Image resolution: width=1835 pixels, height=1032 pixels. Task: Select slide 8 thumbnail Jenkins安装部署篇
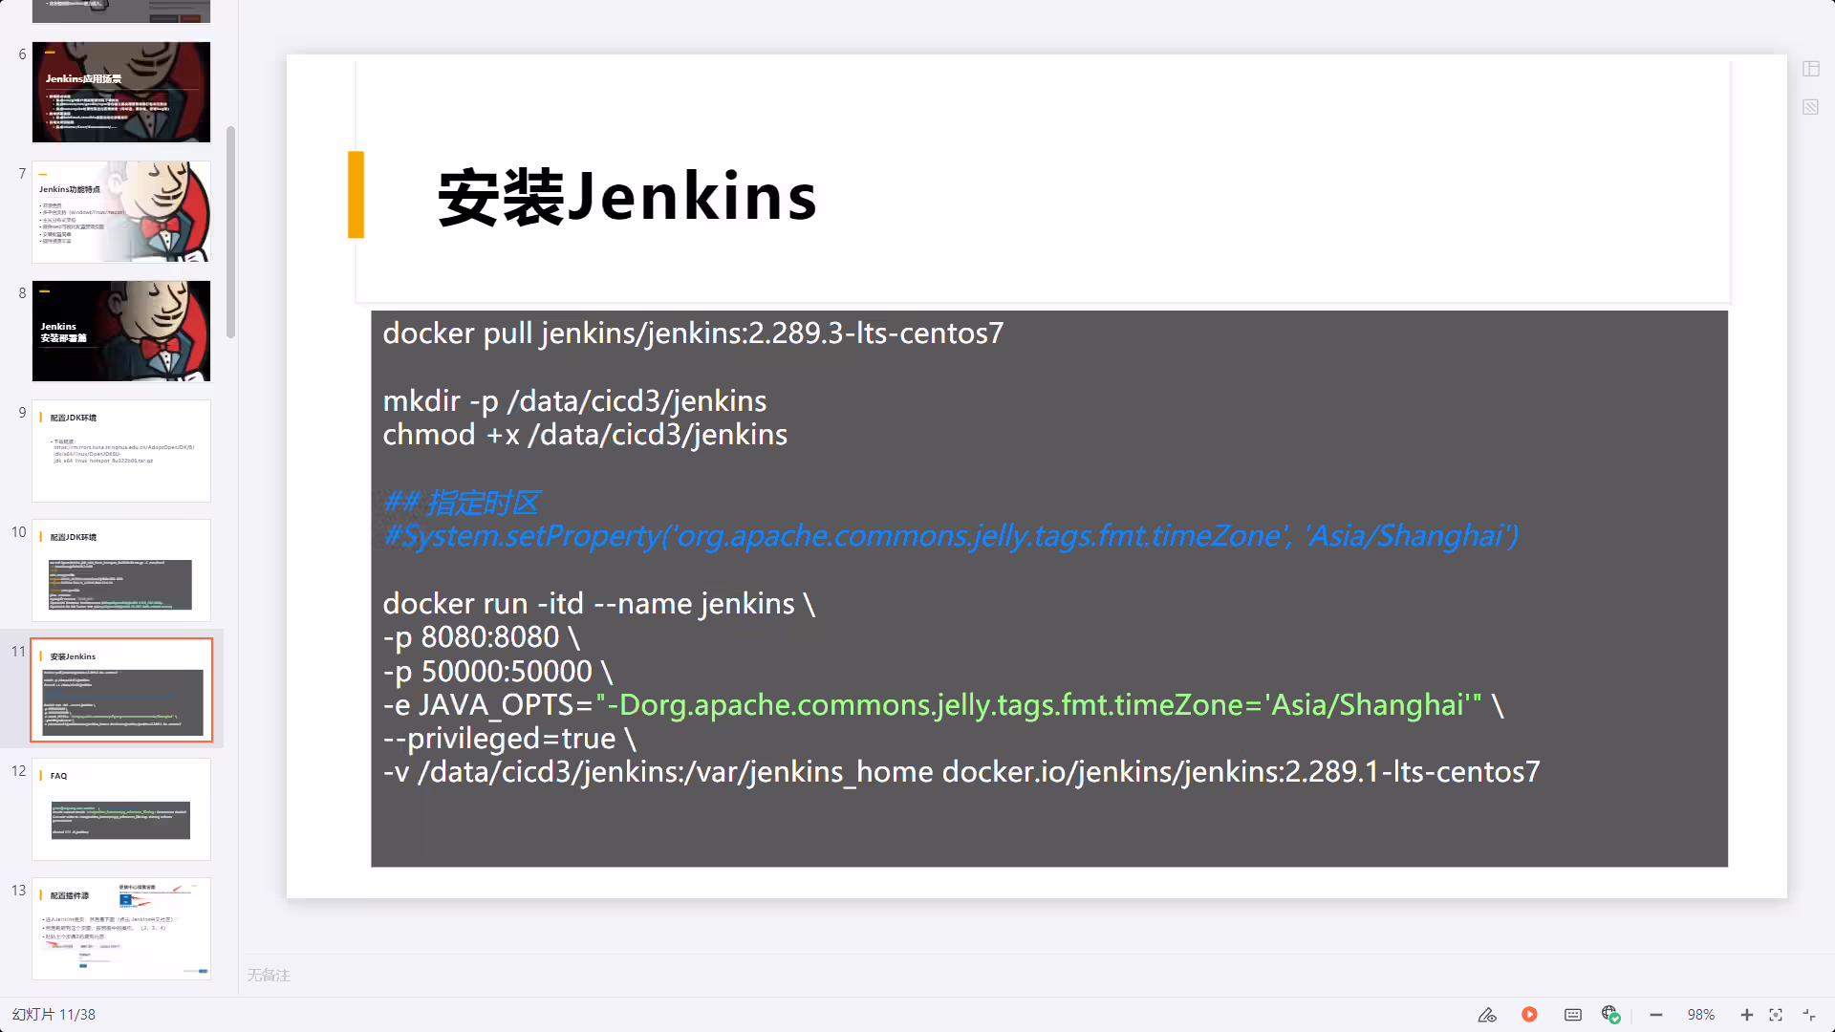121,331
